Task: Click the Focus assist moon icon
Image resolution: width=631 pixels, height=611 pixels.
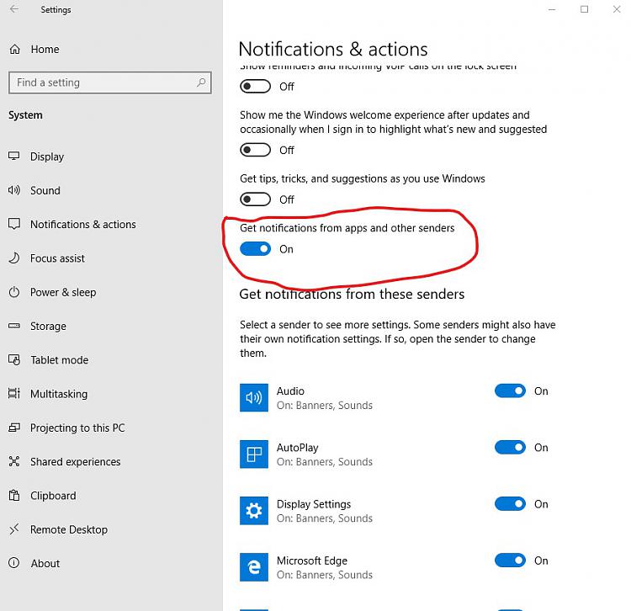Action: click(x=14, y=258)
